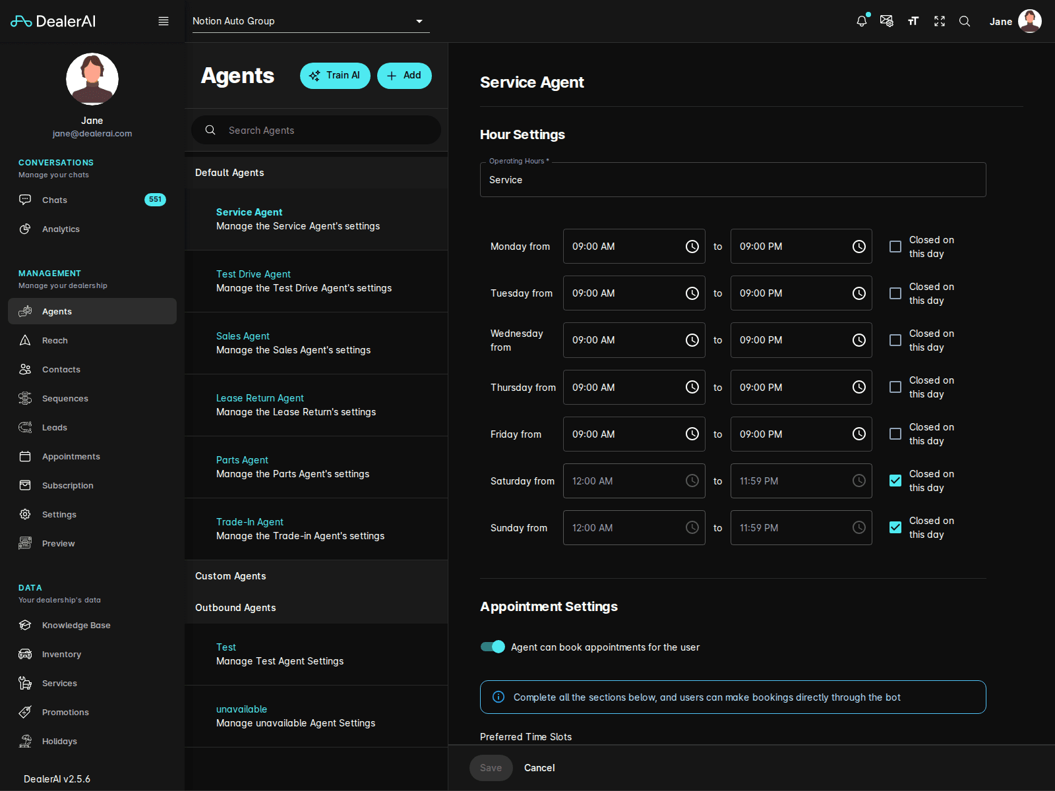This screenshot has width=1055, height=791.
Task: Open the search icon in the top bar
Action: click(x=965, y=20)
